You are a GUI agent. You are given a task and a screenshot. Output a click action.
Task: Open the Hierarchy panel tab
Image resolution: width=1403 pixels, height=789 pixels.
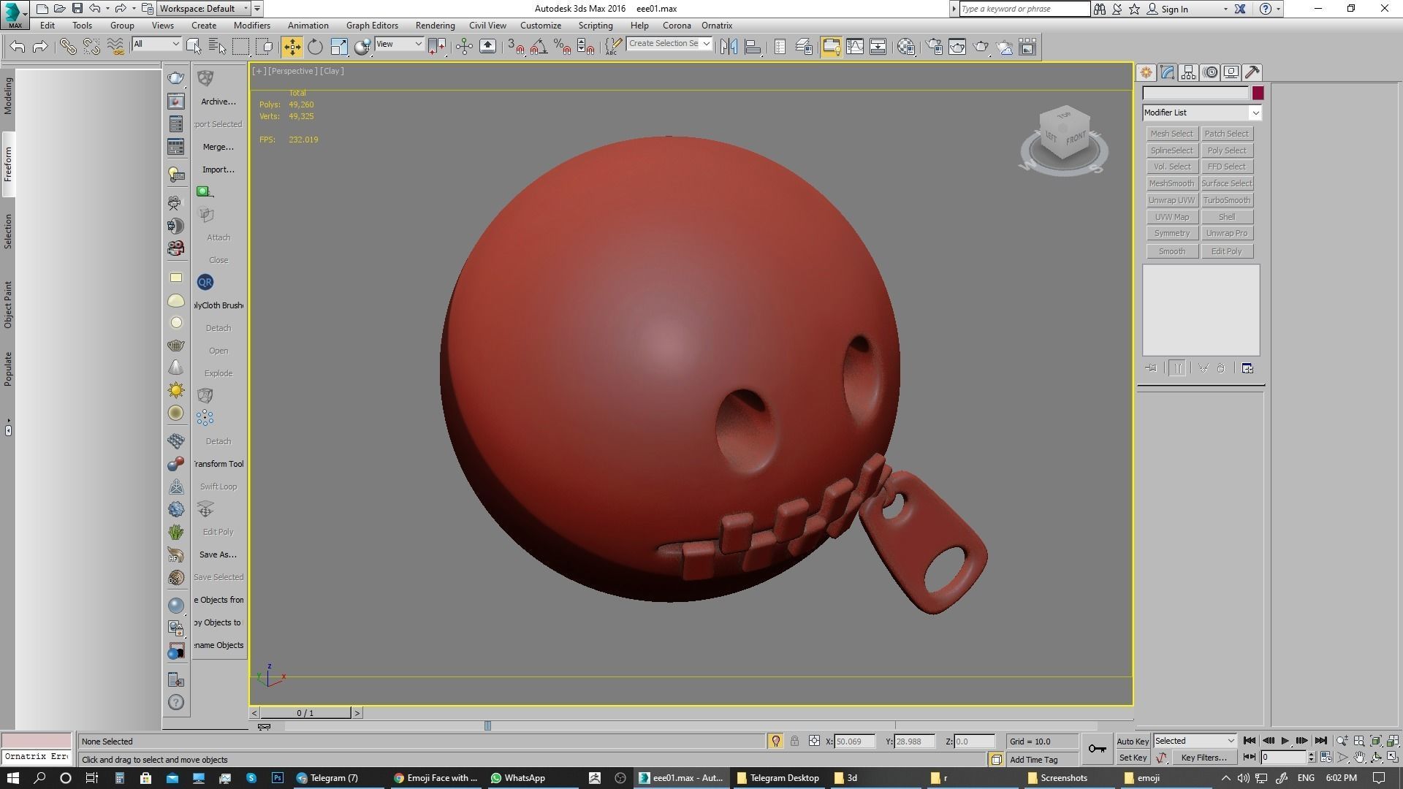click(x=1188, y=72)
